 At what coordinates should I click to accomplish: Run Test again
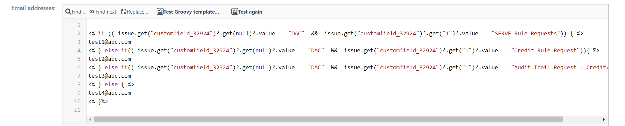pyautogui.click(x=247, y=12)
